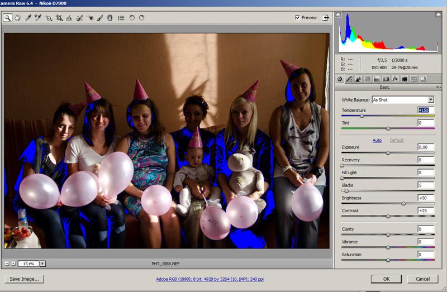
Task: Click the Tint value field
Action: pos(426,123)
